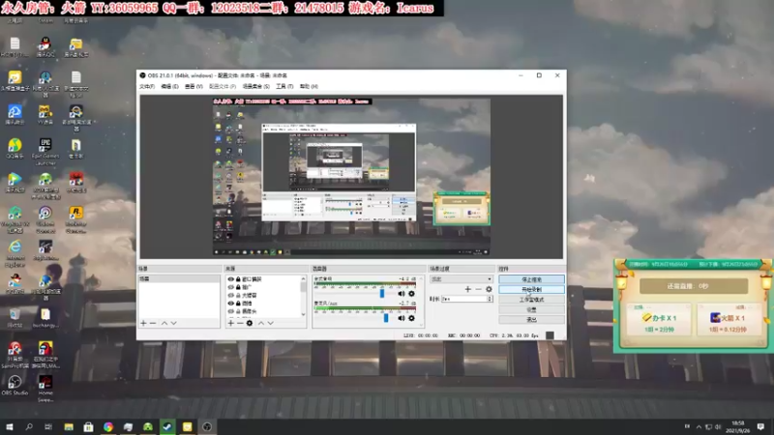This screenshot has width=774, height=435.
Task: Open 工具(T) menu in OBS
Action: [x=284, y=86]
